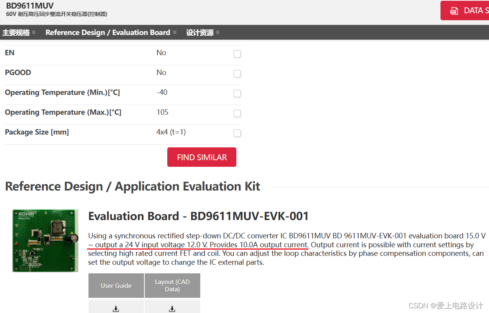
Task: Tick the PGOOD row checkbox
Action: pyautogui.click(x=237, y=74)
